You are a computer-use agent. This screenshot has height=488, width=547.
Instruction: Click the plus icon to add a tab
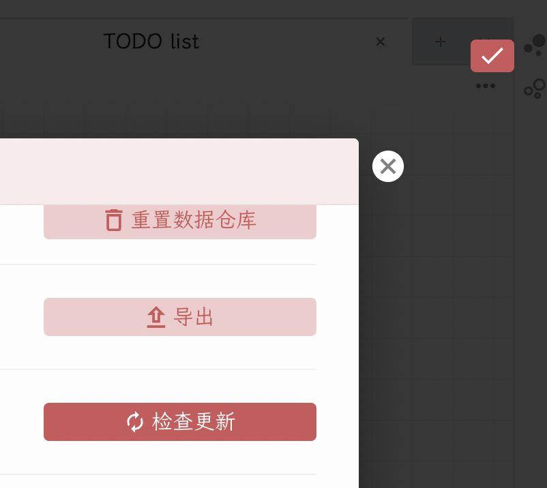(440, 42)
